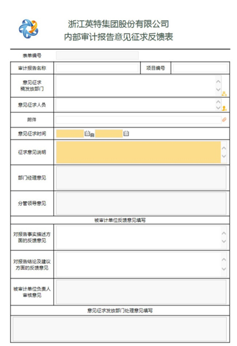Click the paperclip attachment icon in 附件 row
Viewport: 237px width, 346px height.
(x=224, y=119)
